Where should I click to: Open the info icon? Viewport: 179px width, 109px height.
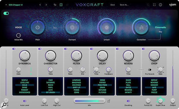click(161, 5)
